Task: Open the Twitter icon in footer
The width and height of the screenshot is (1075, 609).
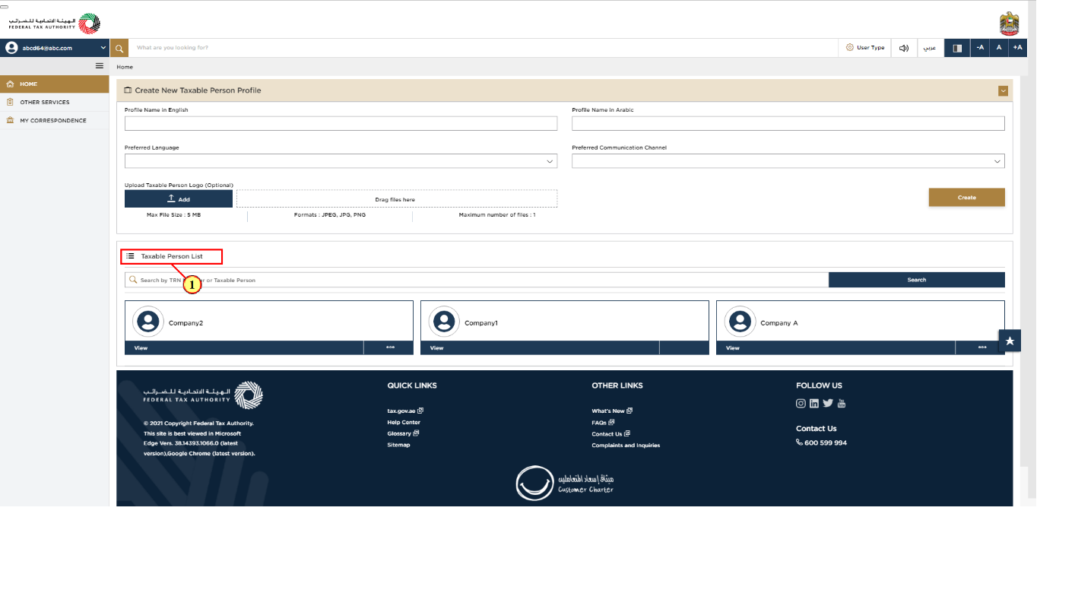Action: coord(828,404)
